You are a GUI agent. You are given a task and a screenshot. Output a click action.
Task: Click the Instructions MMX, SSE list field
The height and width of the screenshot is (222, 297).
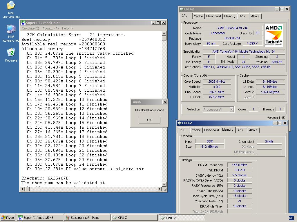(244, 67)
